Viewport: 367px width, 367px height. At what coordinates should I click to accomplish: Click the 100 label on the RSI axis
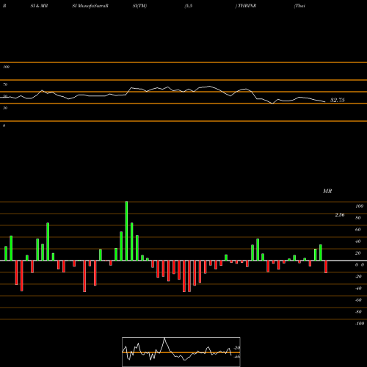point(7,67)
